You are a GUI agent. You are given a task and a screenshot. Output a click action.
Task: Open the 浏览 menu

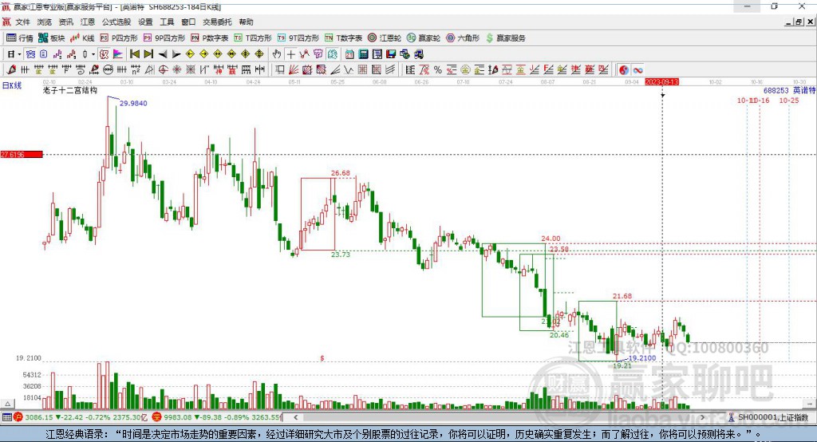click(x=45, y=22)
